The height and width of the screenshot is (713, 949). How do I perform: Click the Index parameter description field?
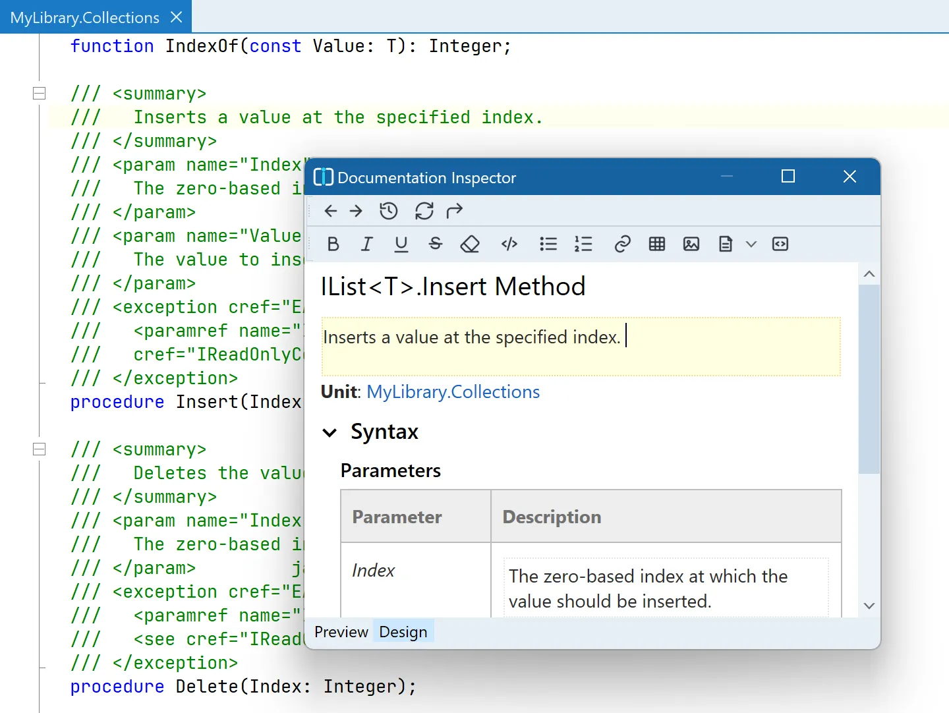click(666, 588)
